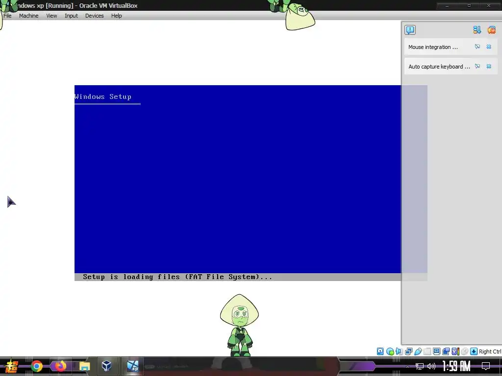
Task: Open the Devices menu
Action: (x=95, y=16)
